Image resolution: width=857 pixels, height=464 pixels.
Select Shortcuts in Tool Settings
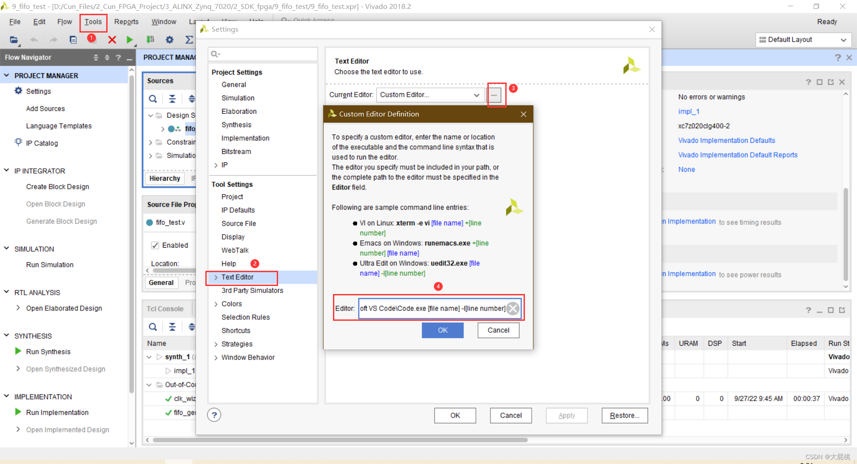236,331
